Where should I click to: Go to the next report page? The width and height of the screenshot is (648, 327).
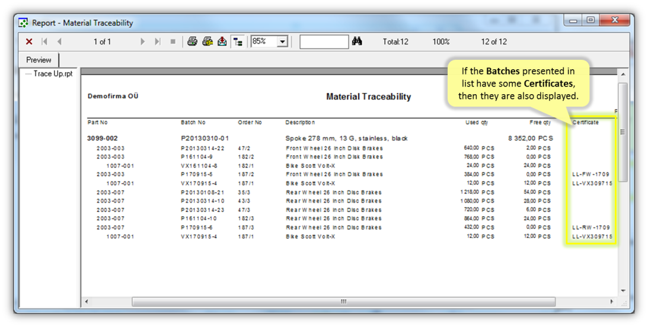coord(142,41)
